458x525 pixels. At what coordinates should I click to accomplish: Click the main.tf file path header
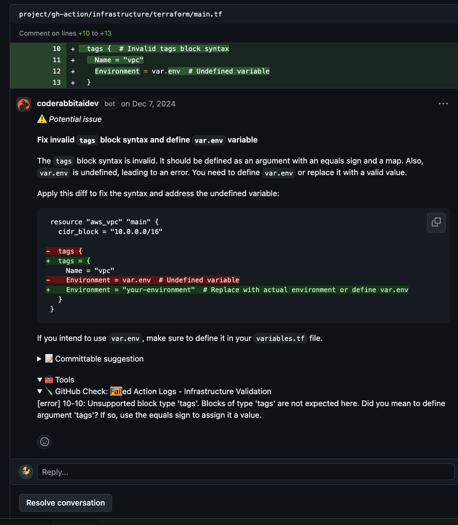pyautogui.click(x=121, y=14)
